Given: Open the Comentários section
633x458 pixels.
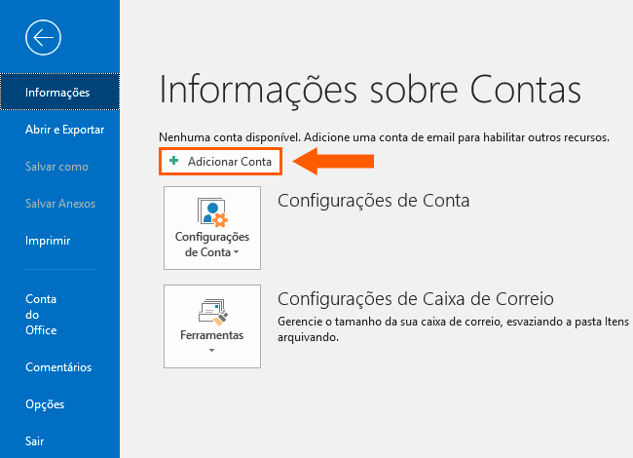Looking at the screenshot, I should click(x=59, y=366).
